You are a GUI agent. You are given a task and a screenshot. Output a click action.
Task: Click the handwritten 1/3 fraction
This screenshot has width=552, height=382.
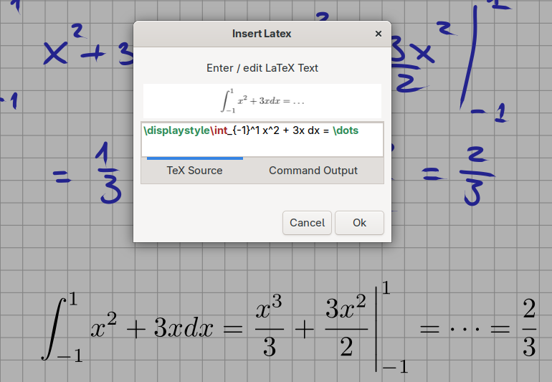pos(110,173)
